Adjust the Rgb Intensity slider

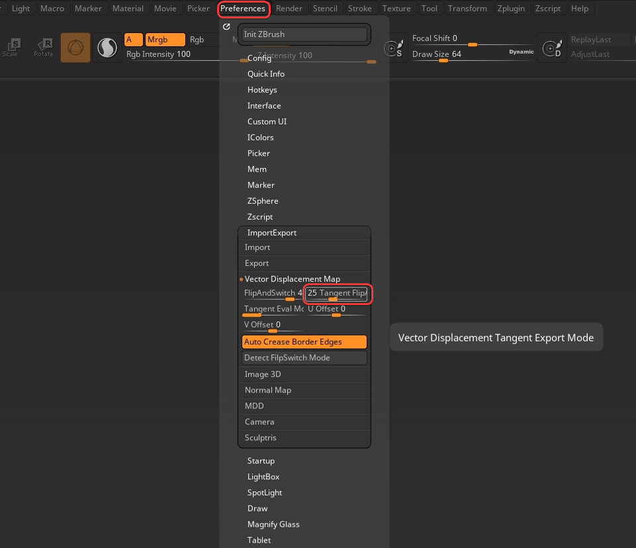pos(187,55)
